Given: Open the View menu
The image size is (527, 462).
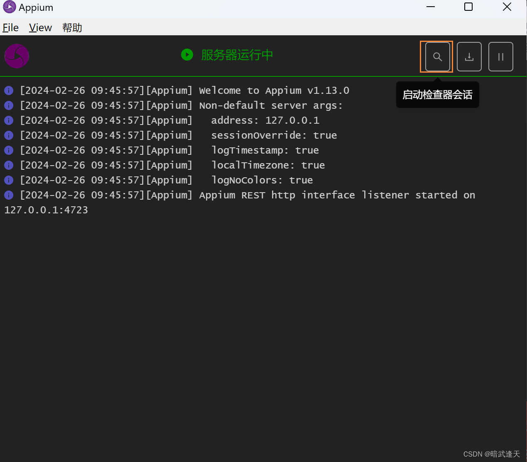Looking at the screenshot, I should (40, 28).
